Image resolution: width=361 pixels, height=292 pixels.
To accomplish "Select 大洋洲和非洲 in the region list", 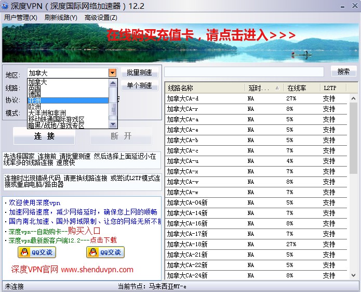I will pyautogui.click(x=68, y=113).
